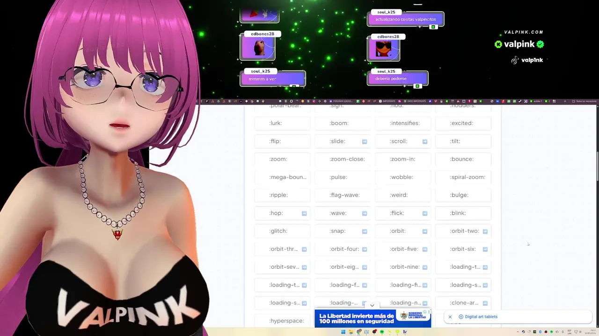Screen dimensions: 599x336
Task: Select the :hyperspace: code cell
Action: coord(282,321)
